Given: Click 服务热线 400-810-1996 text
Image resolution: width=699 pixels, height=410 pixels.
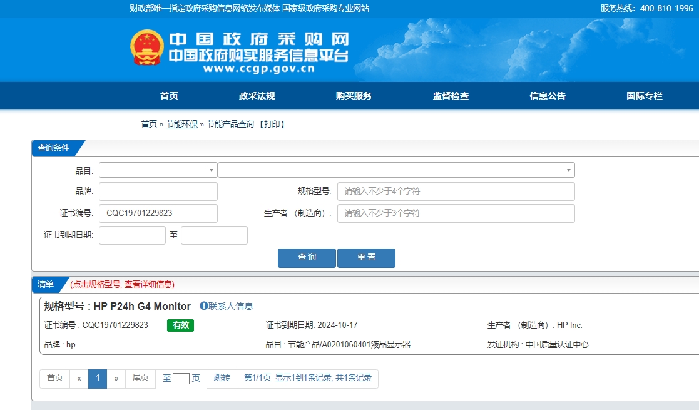Looking at the screenshot, I should [x=647, y=8].
